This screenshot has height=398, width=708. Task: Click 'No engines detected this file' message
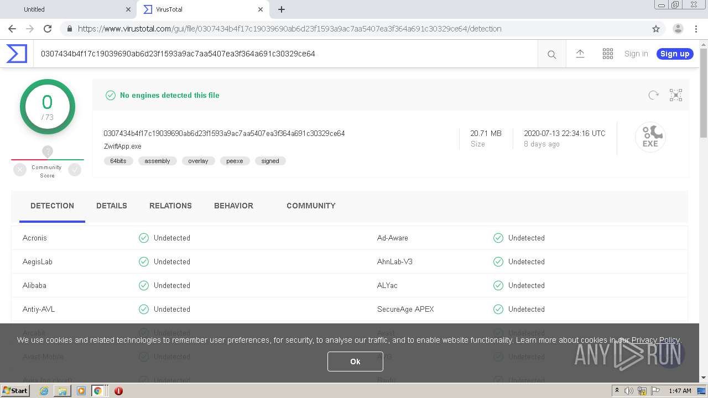pos(170,95)
